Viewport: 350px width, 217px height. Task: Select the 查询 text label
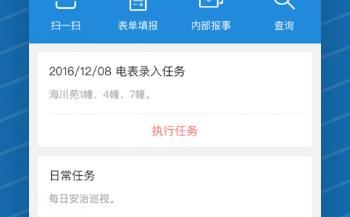(284, 26)
